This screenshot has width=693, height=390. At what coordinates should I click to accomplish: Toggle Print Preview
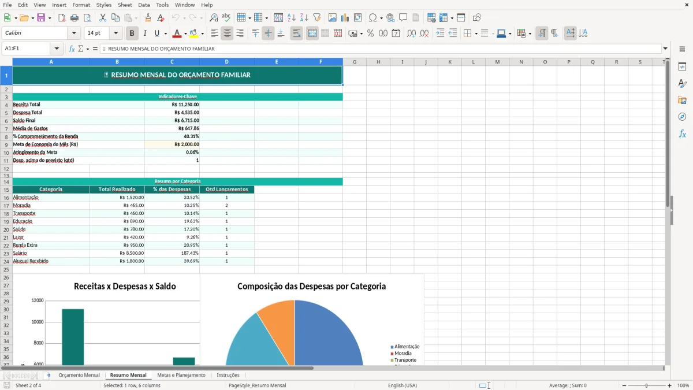87,18
